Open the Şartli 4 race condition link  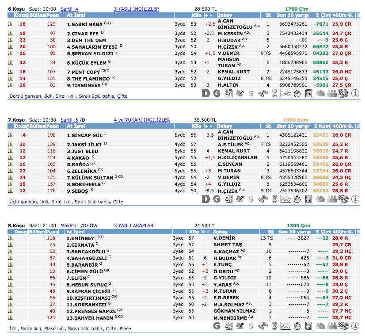[69, 9]
